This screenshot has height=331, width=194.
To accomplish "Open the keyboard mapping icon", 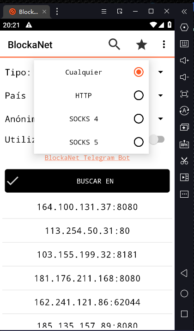I will coord(184,44).
